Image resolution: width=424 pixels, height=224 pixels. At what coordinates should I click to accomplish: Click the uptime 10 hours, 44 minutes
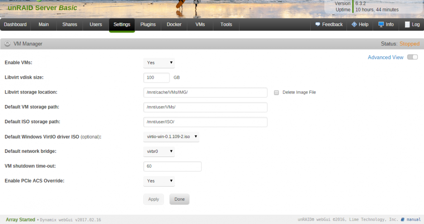point(377,10)
